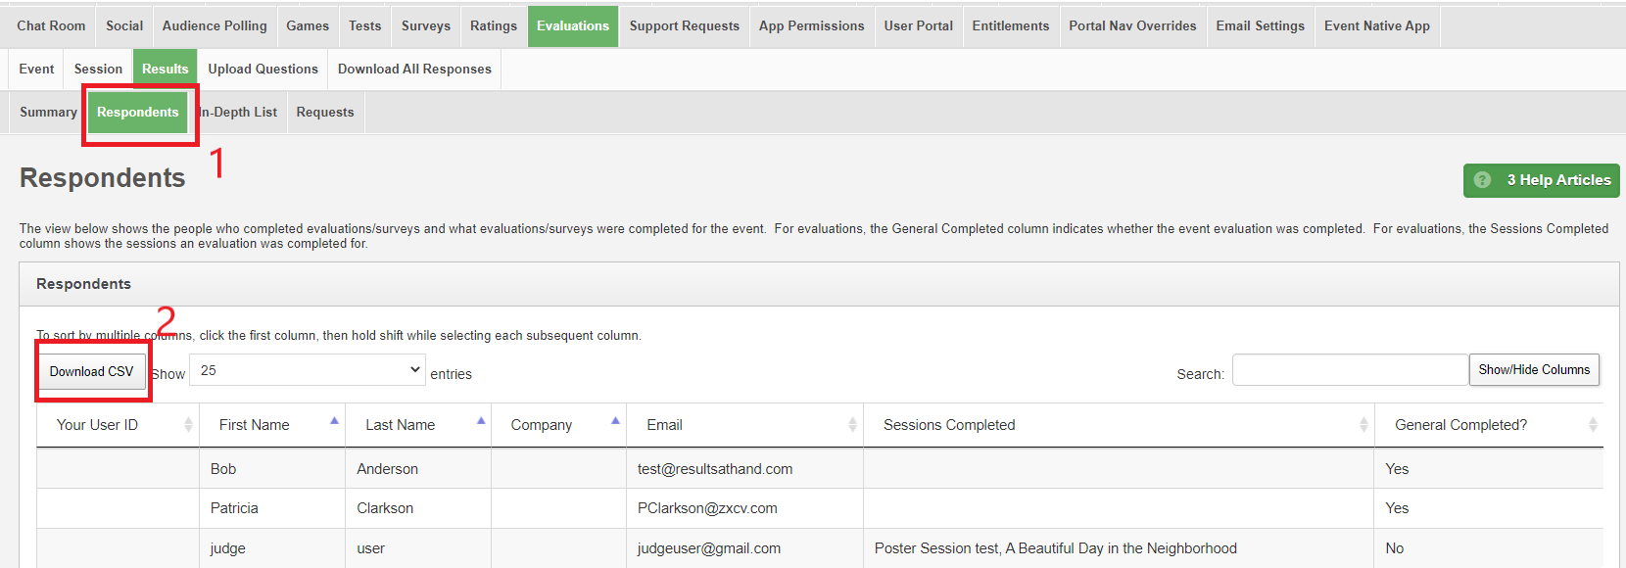
Task: Open Audience Polling menu item
Action: 215,26
